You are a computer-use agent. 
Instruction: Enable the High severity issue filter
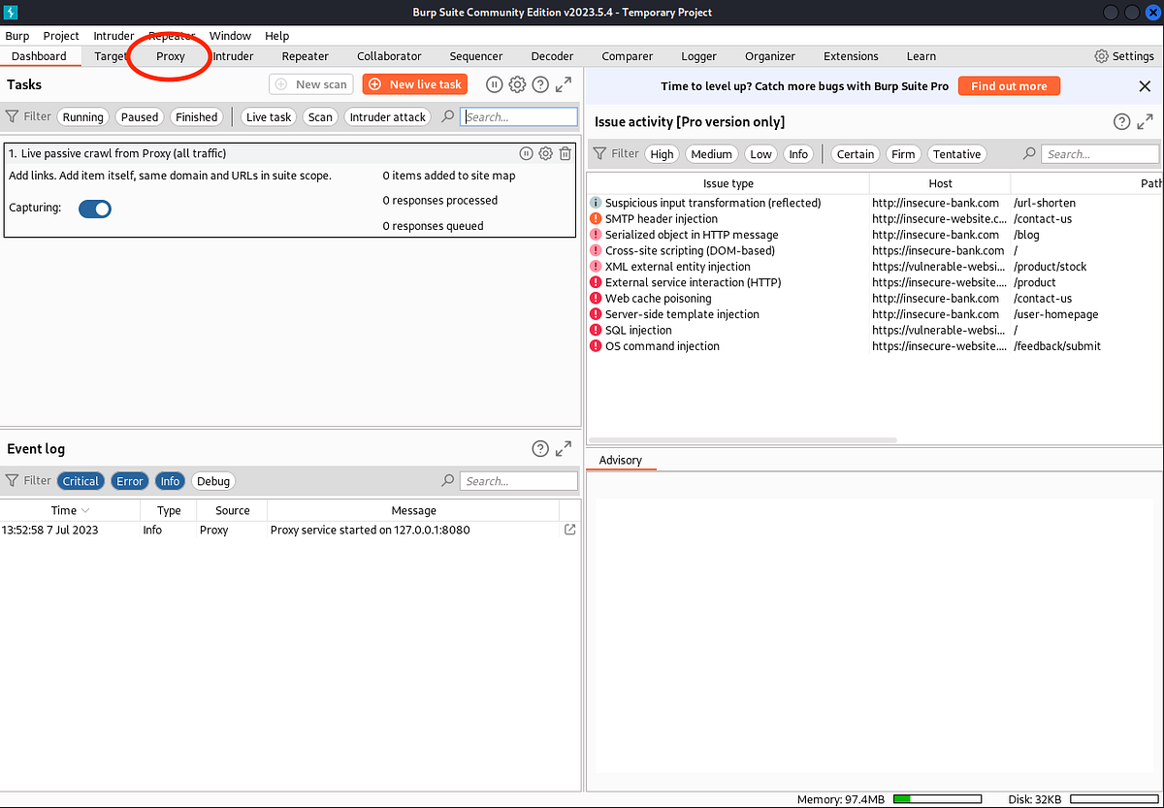[x=662, y=153]
